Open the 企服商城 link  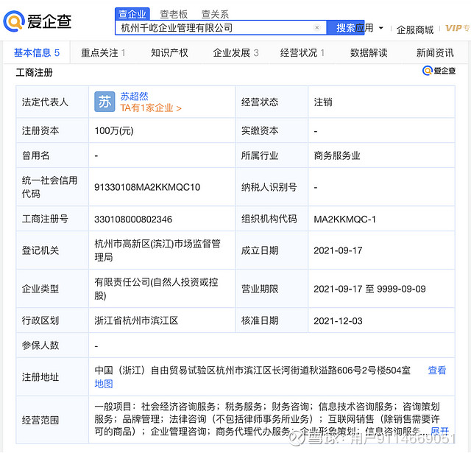(415, 29)
